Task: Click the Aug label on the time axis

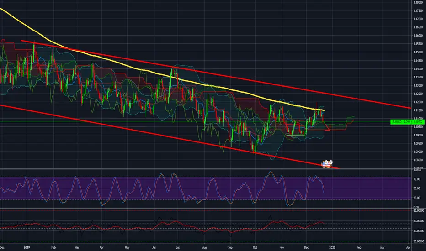Action: pos(205,247)
